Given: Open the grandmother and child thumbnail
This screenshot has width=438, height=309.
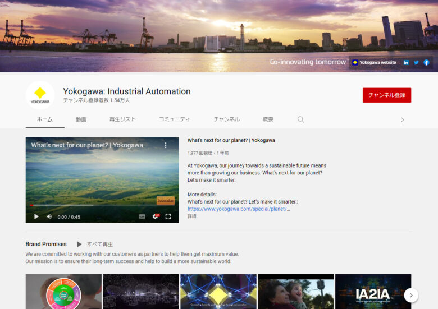Looking at the screenshot, I should (x=296, y=292).
